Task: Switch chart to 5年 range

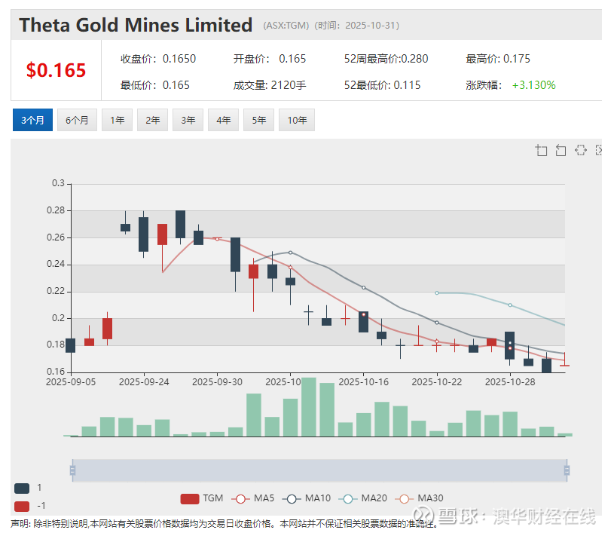Action: point(259,120)
